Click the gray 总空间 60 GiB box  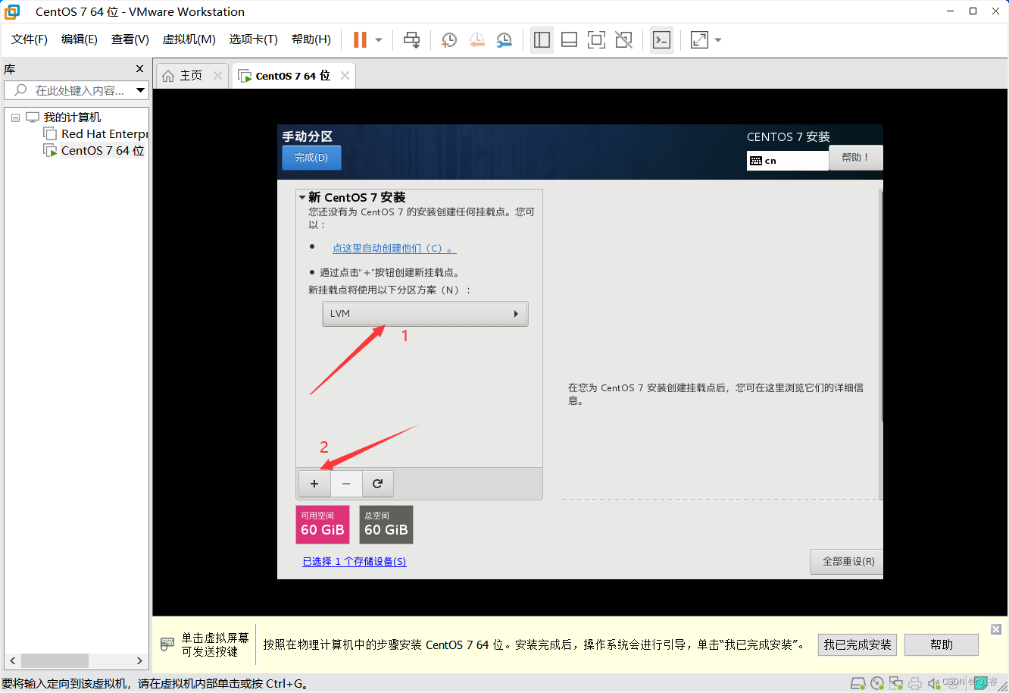pyautogui.click(x=386, y=525)
